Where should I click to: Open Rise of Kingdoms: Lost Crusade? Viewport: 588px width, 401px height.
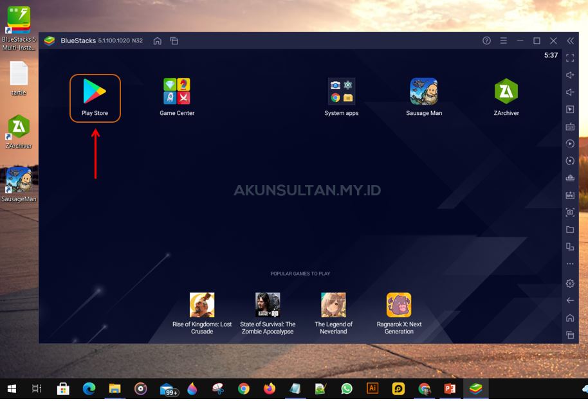click(202, 314)
